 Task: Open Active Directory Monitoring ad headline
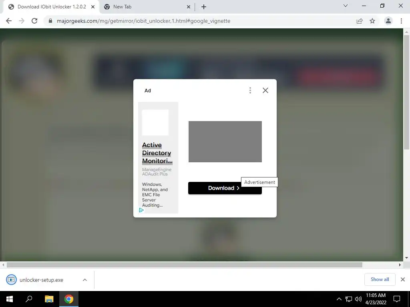pos(157,153)
